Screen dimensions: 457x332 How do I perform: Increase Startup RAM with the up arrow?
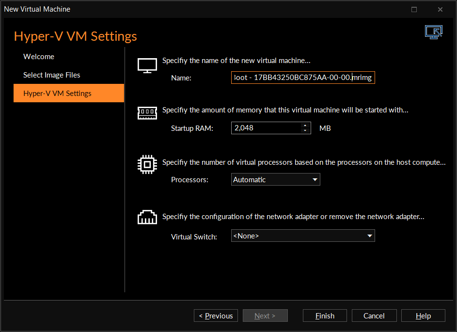[305, 126]
